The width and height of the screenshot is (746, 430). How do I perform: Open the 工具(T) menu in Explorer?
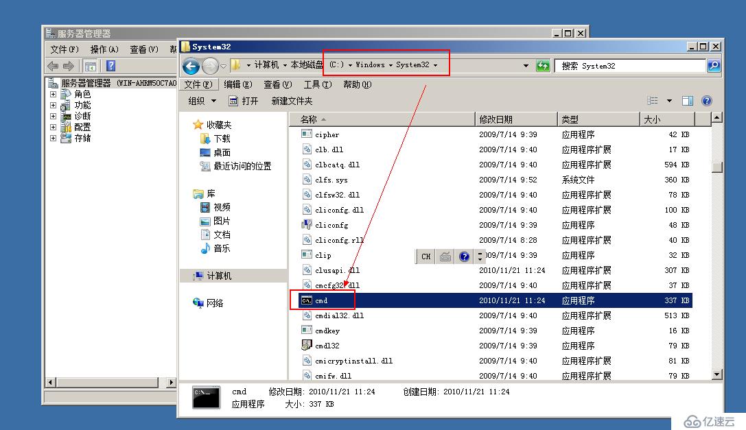pyautogui.click(x=318, y=84)
